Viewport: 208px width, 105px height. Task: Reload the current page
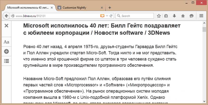click(111, 16)
